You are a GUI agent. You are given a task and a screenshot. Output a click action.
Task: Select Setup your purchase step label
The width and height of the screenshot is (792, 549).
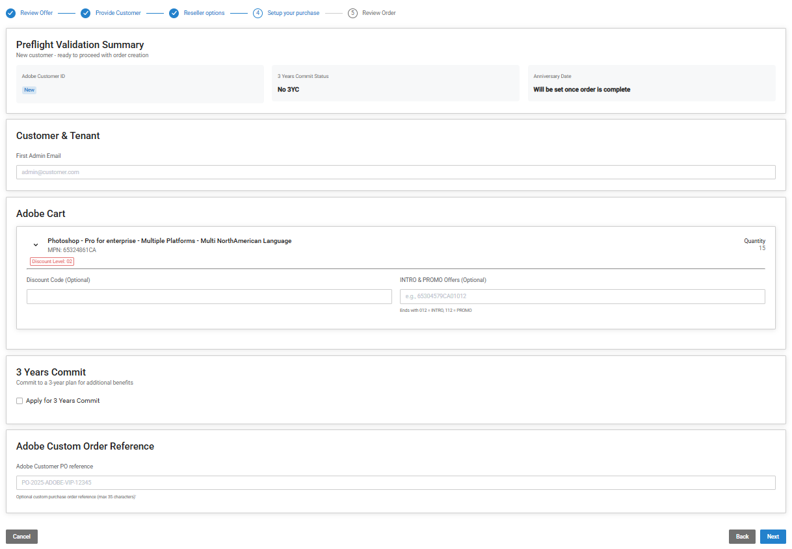(x=293, y=13)
